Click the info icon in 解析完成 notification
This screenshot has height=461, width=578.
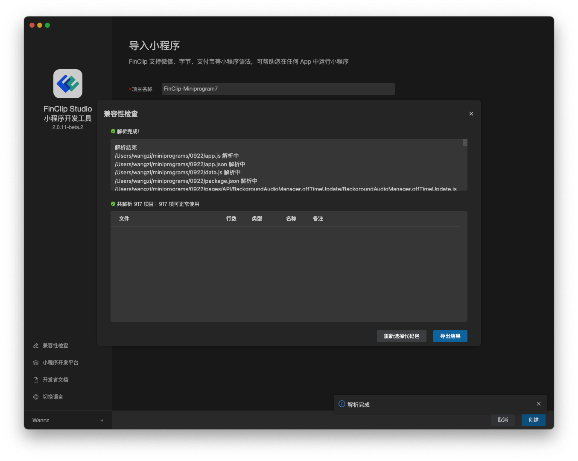[342, 404]
